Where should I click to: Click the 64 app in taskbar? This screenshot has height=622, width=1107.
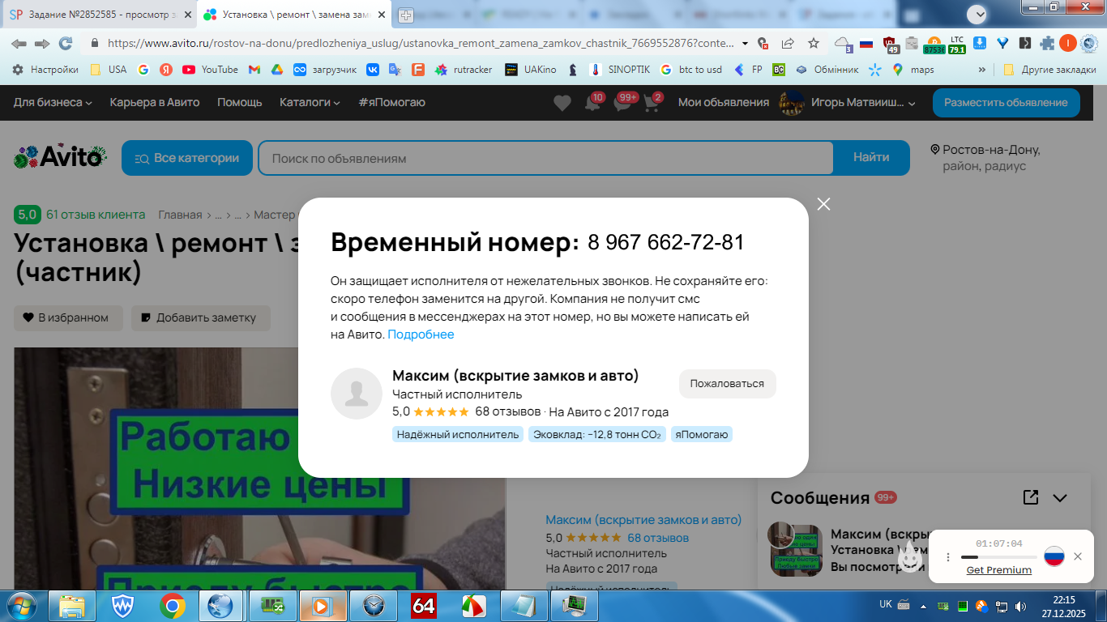(424, 605)
